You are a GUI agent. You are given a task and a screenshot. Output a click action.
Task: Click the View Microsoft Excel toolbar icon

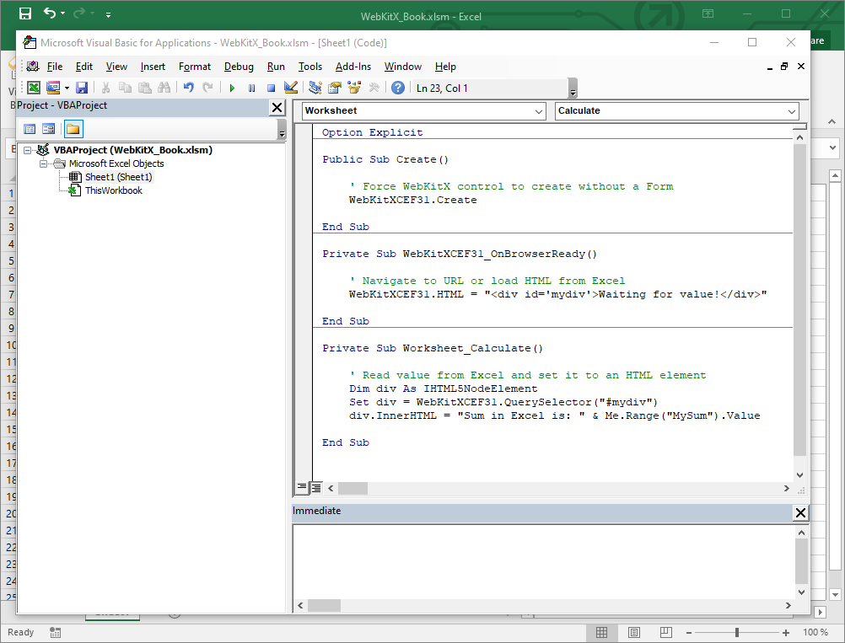coord(34,88)
